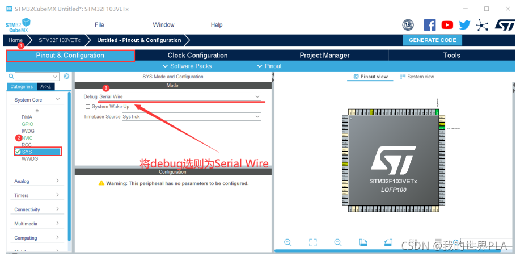Rotate the chip clockwise
The width and height of the screenshot is (516, 256).
click(x=363, y=243)
